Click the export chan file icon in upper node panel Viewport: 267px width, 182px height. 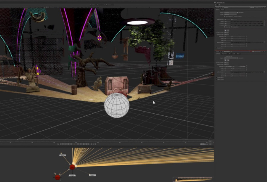tap(228, 30)
